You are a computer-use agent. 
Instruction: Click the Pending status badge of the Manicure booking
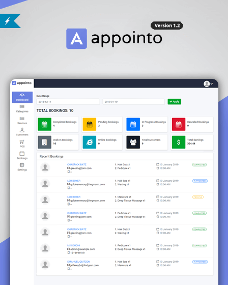pyautogui.click(x=198, y=197)
